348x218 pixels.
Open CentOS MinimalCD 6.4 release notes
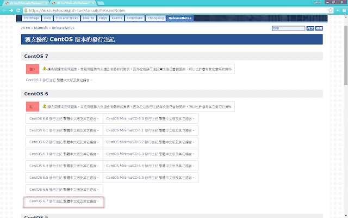132,166
